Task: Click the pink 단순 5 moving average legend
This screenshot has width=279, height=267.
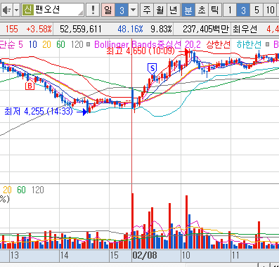Action: pos(11,44)
